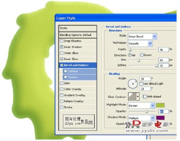Select the Color Overlay style label

click(x=73, y=89)
